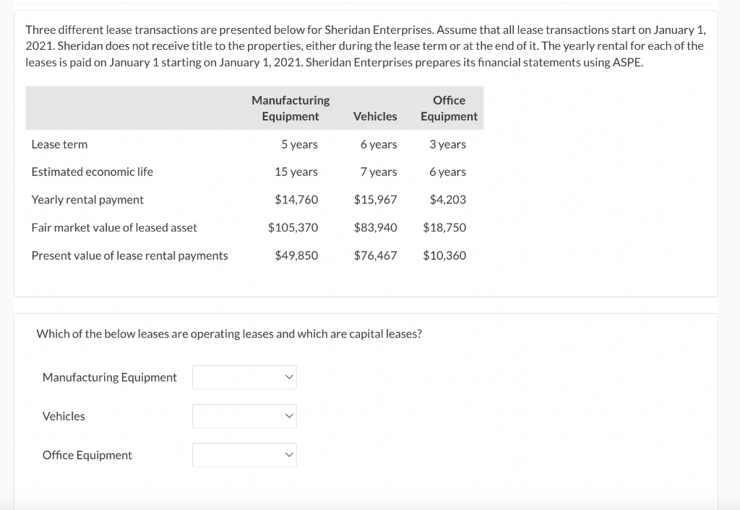
Task: Click the question text about operating and capital leases
Action: (229, 334)
